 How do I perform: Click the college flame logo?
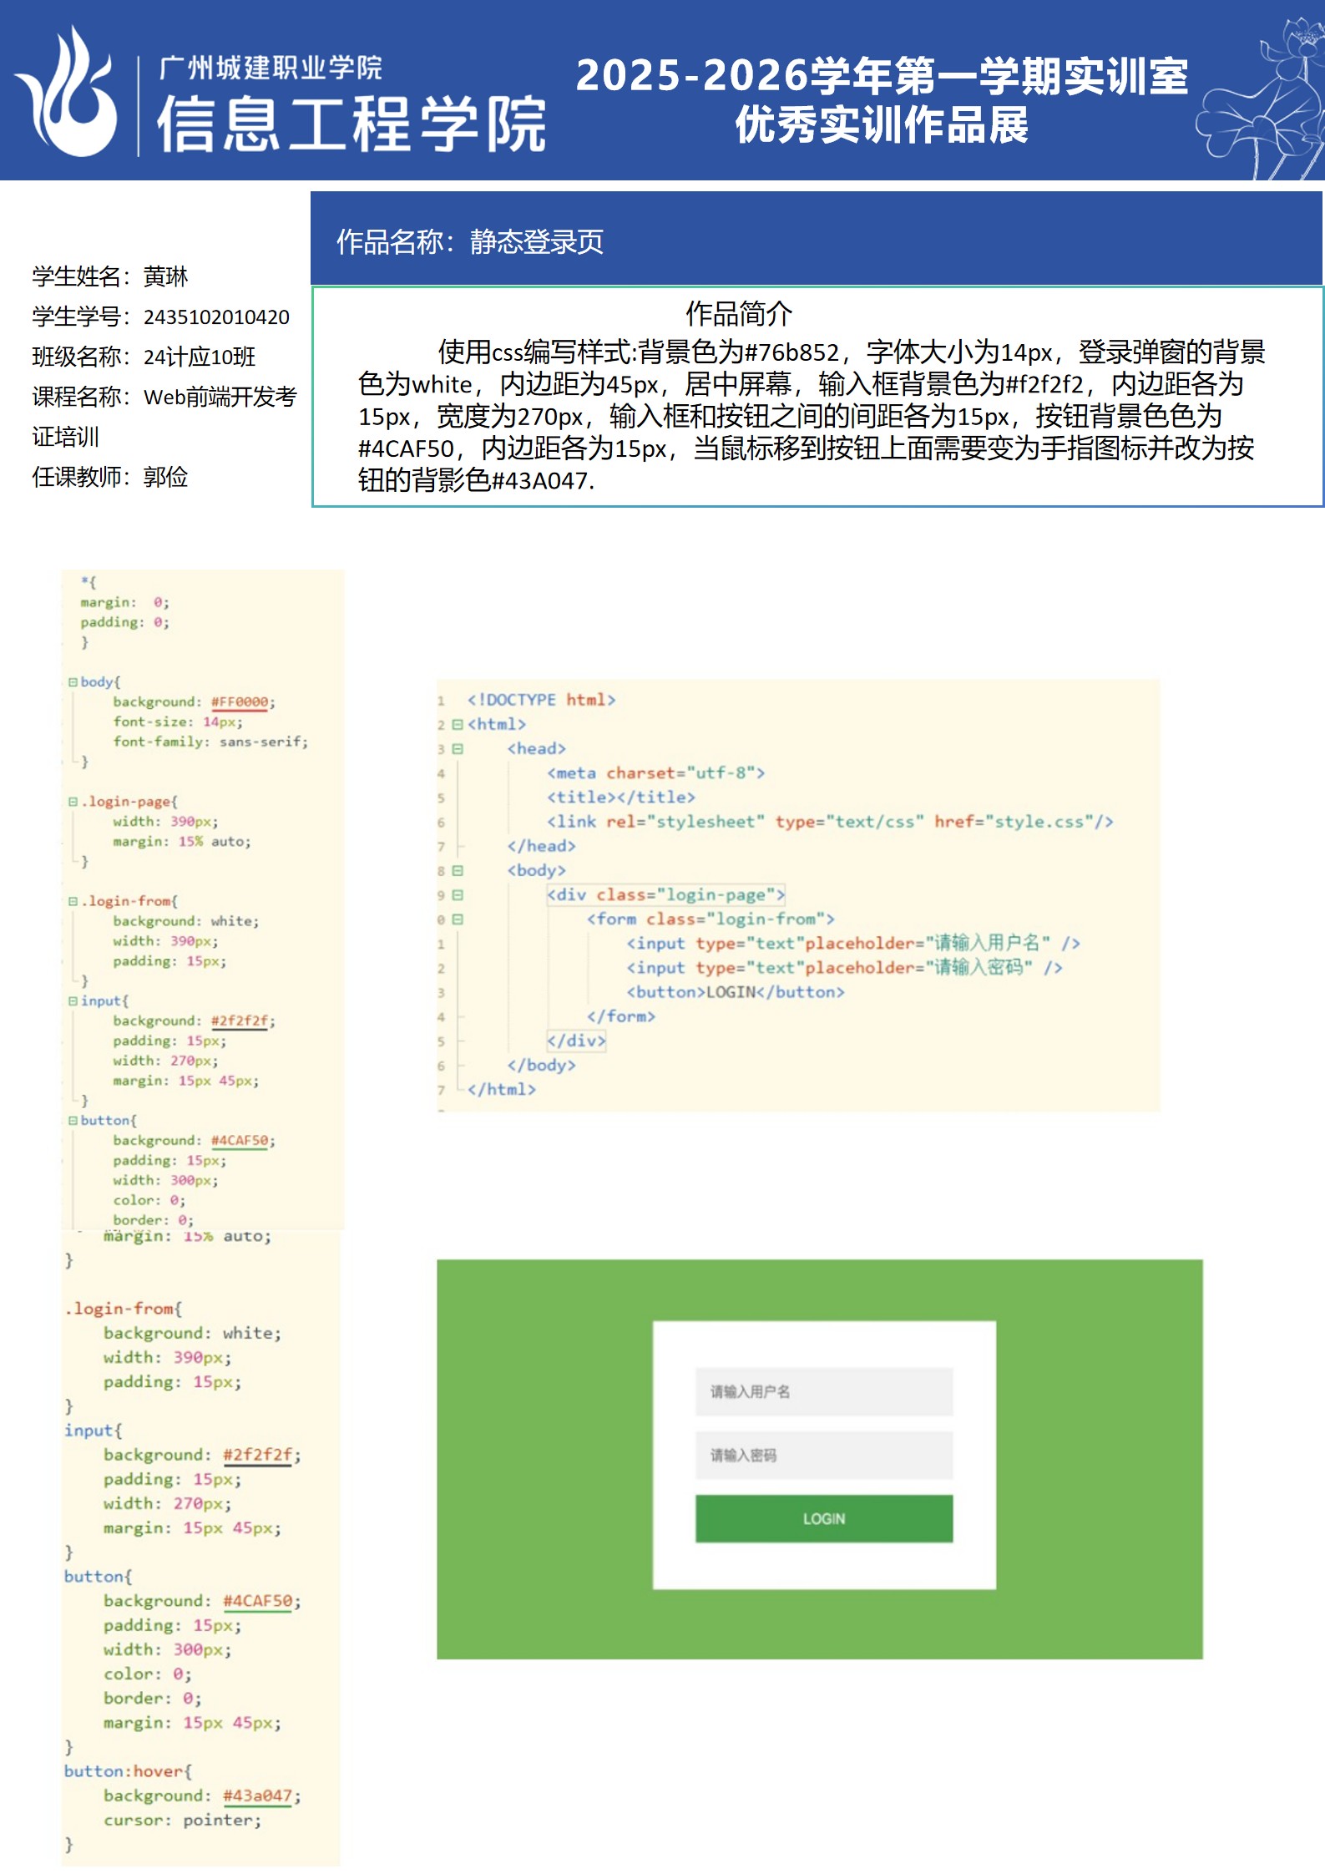coord(68,94)
